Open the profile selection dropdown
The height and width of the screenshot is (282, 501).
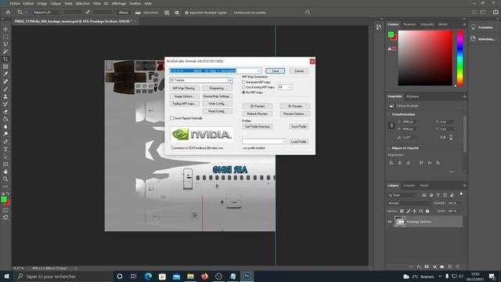(x=265, y=141)
